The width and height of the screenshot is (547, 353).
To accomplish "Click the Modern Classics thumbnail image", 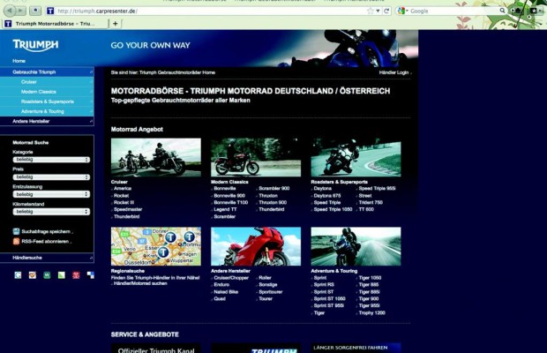I will click(x=256, y=157).
